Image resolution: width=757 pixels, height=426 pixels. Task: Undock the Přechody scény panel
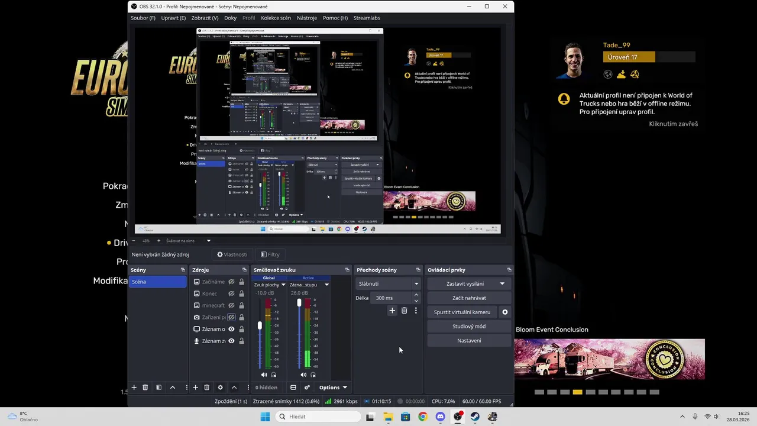click(x=418, y=270)
